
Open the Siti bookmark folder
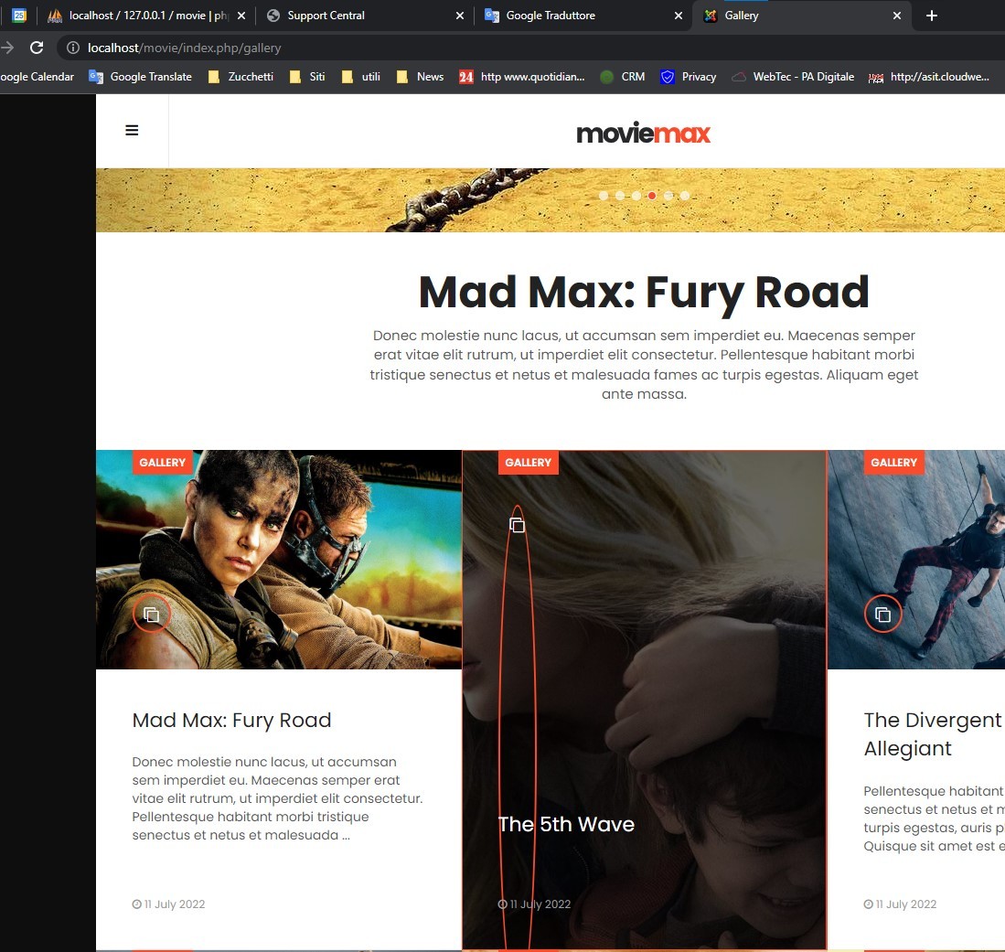pos(307,77)
